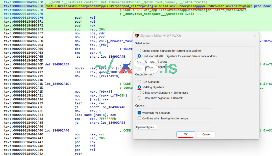Click 'short loc_184902A40' jz operand
Viewport: 272px width, 156px height.
coord(108,107)
